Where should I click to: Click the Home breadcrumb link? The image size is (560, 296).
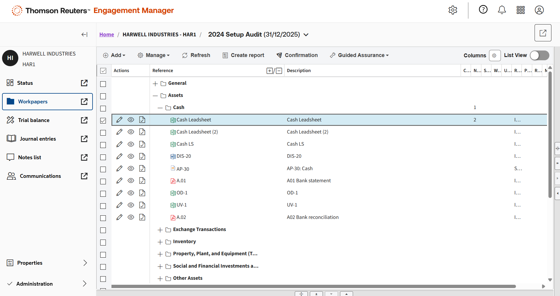(106, 35)
